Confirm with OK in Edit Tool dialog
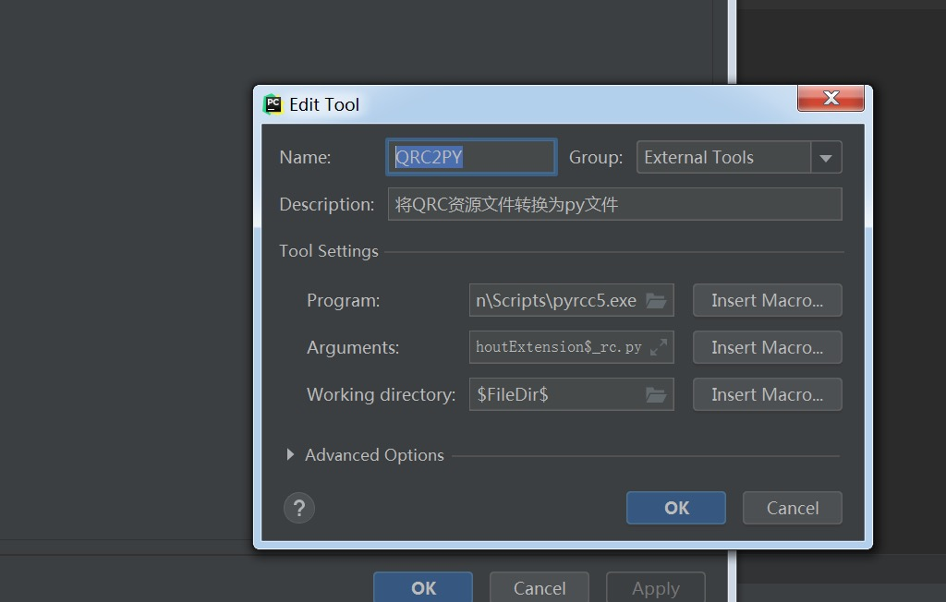 [676, 508]
